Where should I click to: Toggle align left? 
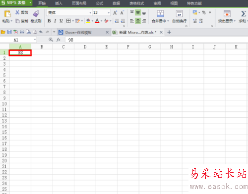132,21
